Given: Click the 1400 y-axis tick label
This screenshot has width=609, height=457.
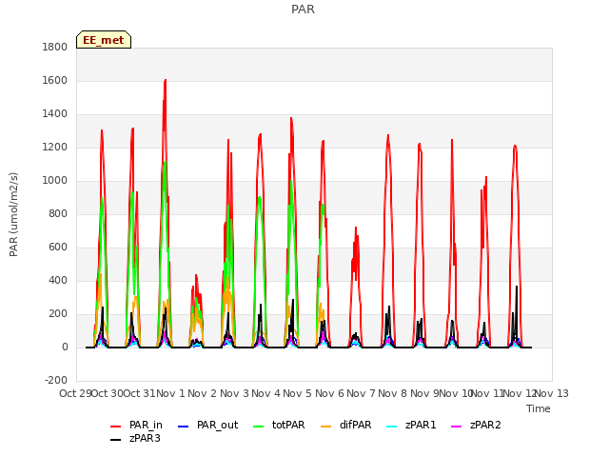Looking at the screenshot, I should point(55,114).
